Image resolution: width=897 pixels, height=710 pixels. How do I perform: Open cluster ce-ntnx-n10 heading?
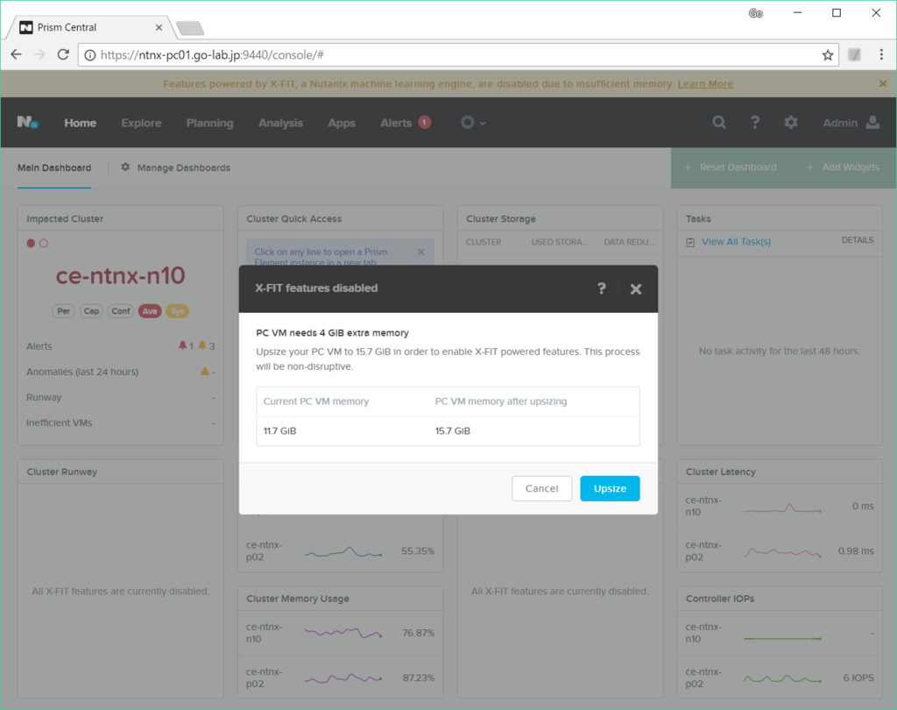click(x=120, y=276)
